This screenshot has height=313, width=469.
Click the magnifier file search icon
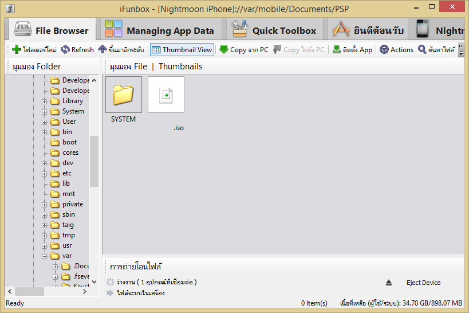pos(422,49)
